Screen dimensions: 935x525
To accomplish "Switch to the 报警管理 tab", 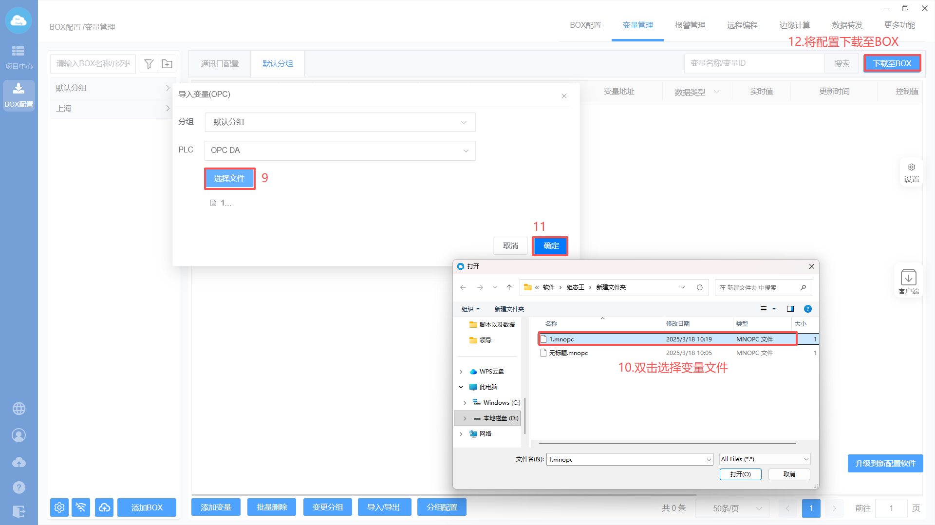I will pyautogui.click(x=690, y=25).
